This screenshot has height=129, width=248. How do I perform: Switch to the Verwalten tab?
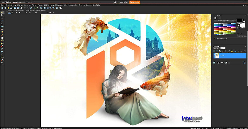pos(124,2)
